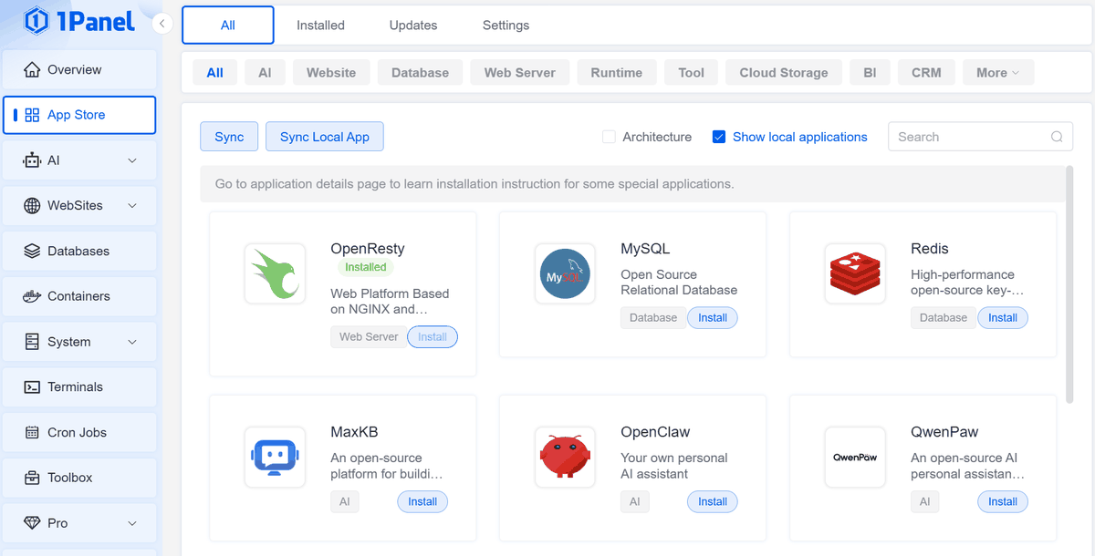Viewport: 1095px width, 556px height.
Task: Open Databases in the sidebar
Action: 79,251
